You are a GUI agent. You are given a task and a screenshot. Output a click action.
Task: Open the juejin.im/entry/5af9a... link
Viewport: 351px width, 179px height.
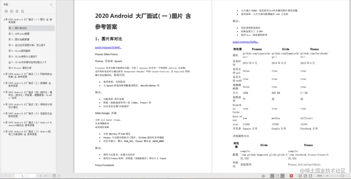coord(246,42)
